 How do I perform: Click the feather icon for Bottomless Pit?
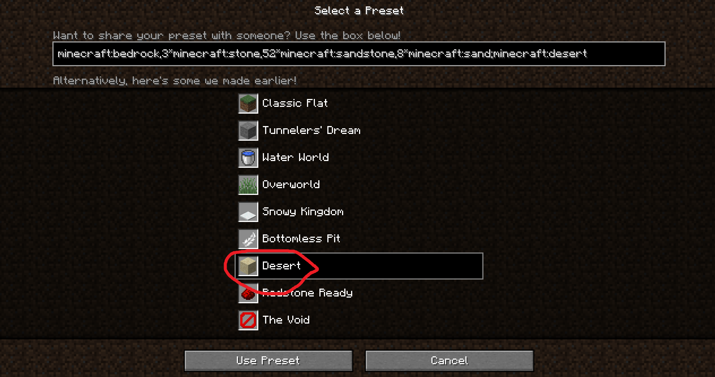tap(248, 239)
